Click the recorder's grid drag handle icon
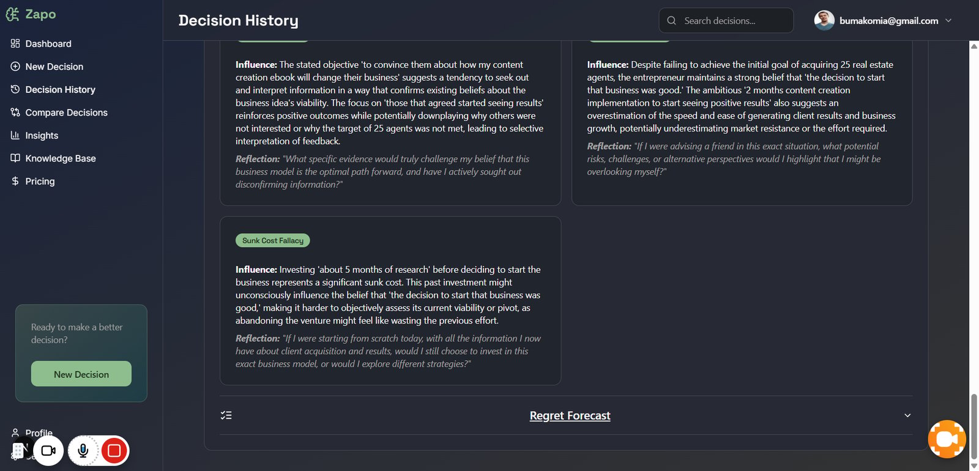The height and width of the screenshot is (471, 979). (18, 451)
